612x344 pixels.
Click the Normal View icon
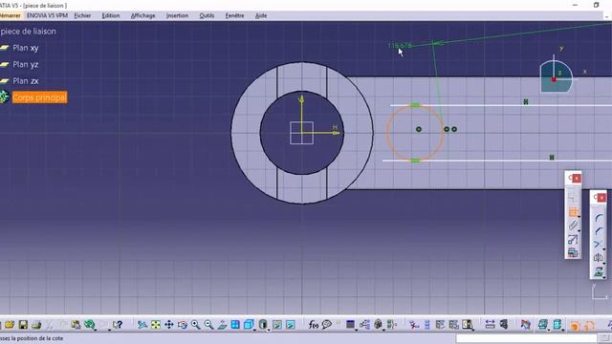(x=222, y=325)
